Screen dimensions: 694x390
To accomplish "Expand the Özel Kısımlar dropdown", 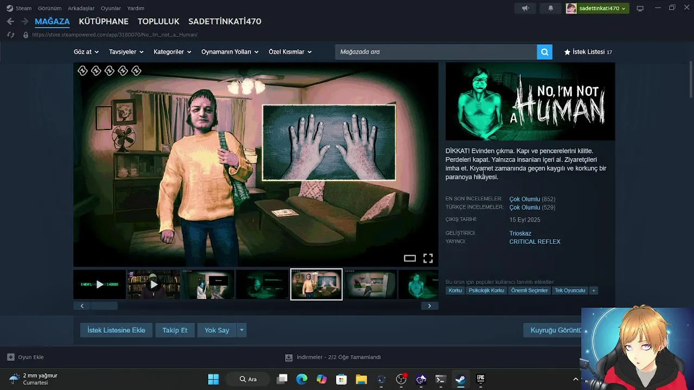I will [290, 52].
